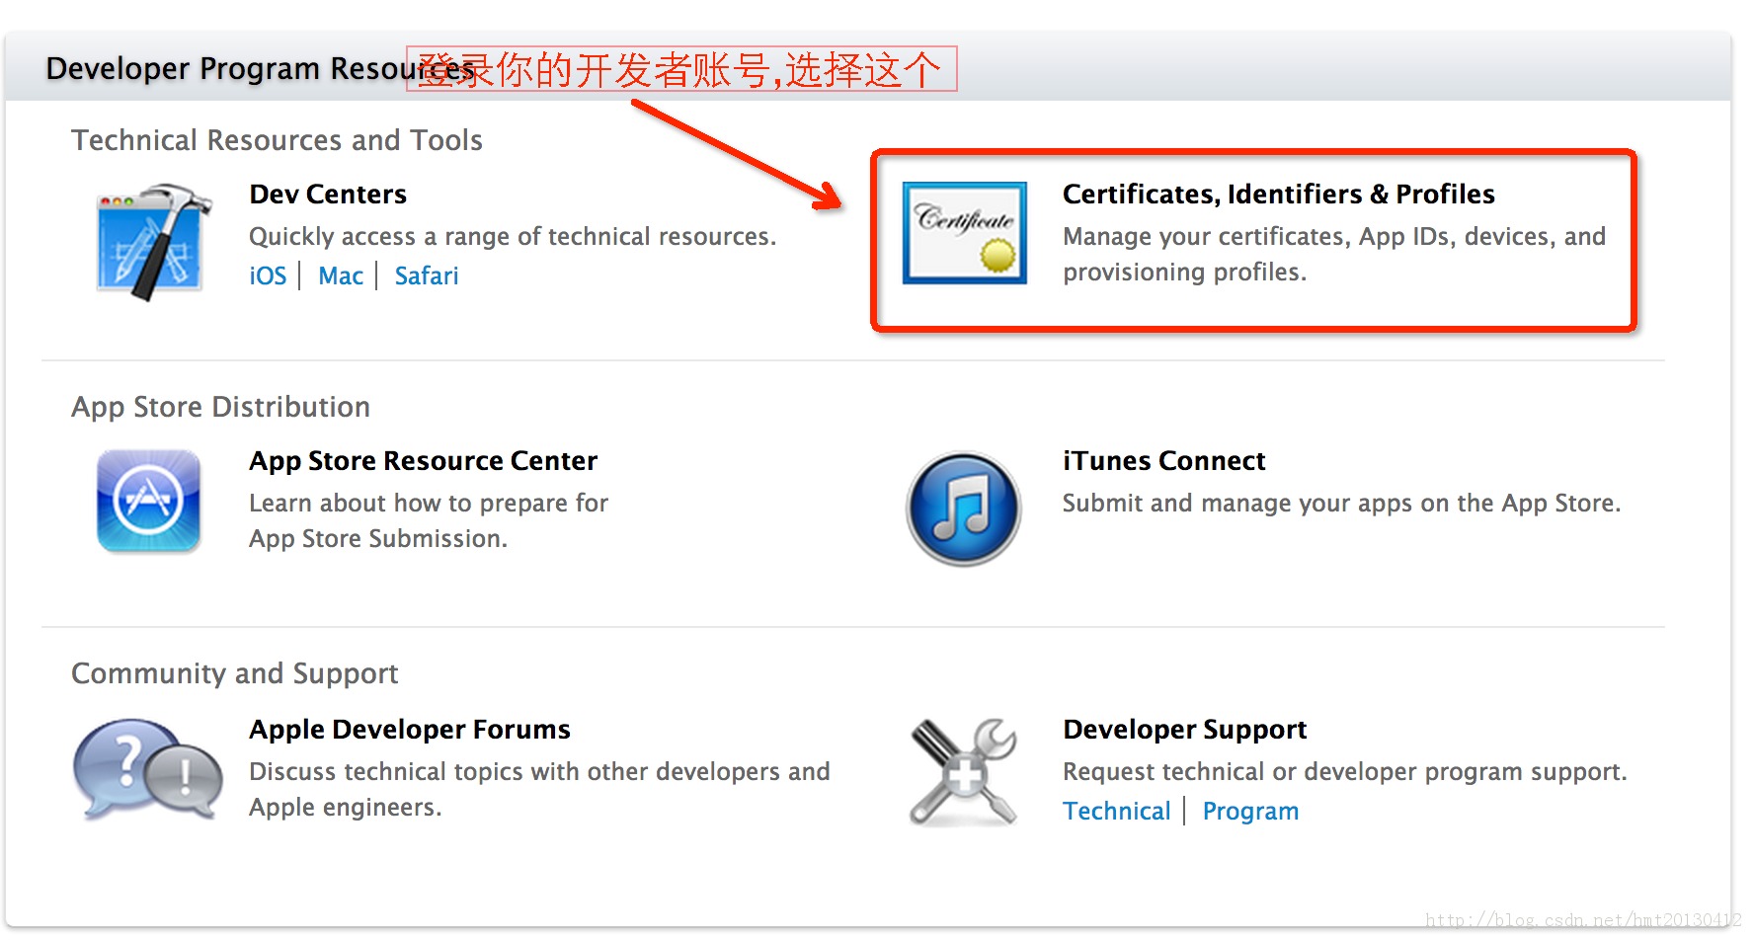Viewport: 1754px width, 940px height.
Task: Click the 'App Store Distribution' heading
Action: coord(220,407)
